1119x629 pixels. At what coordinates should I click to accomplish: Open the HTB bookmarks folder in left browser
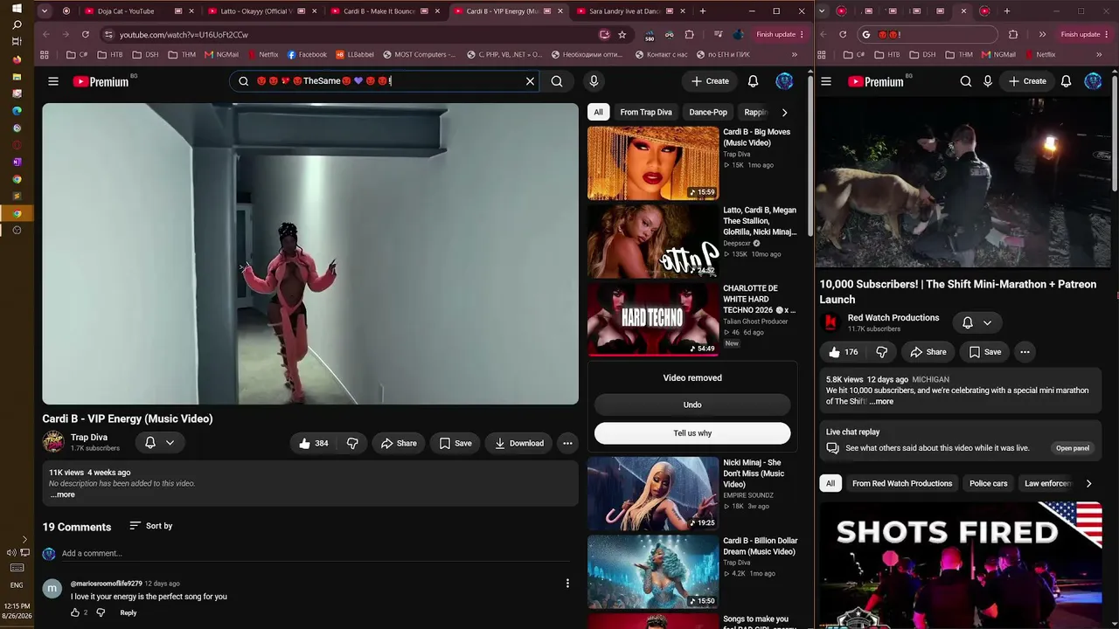click(109, 54)
